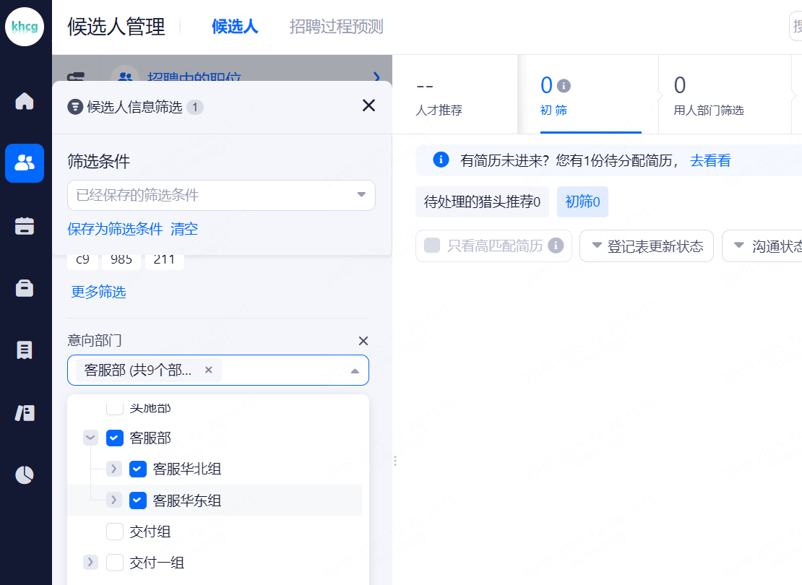The height and width of the screenshot is (585, 802).
Task: Click the 去看看 link
Action: pos(710,160)
